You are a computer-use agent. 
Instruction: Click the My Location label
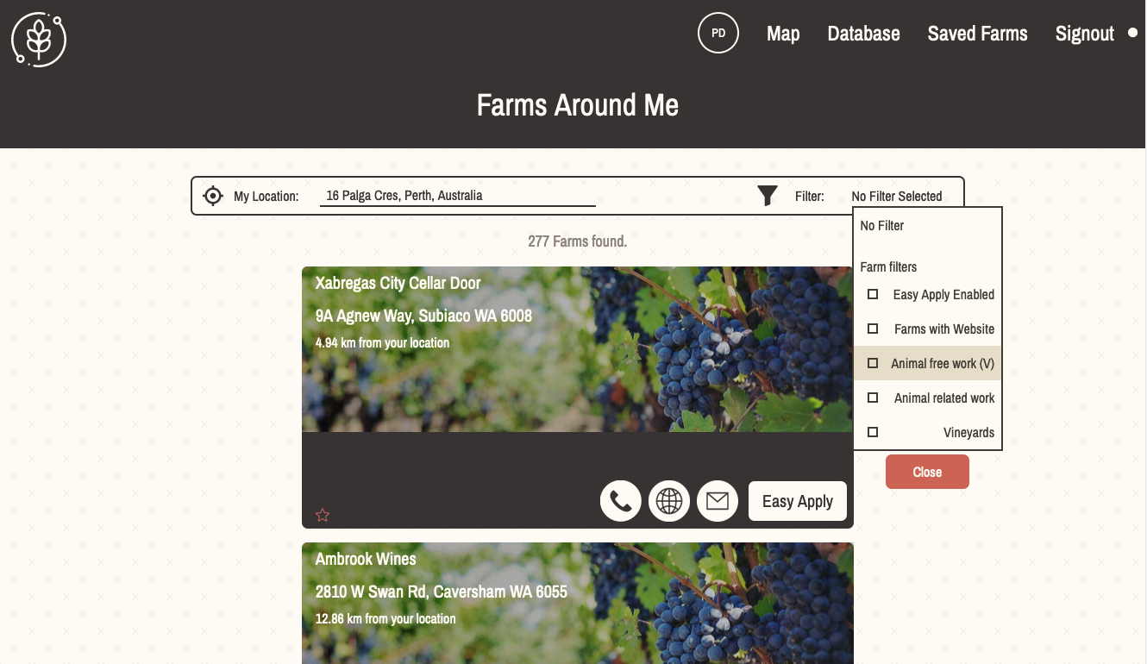(x=266, y=197)
